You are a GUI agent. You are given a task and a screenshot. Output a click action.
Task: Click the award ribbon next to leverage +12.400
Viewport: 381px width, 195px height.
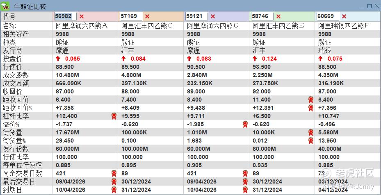click(x=114, y=116)
